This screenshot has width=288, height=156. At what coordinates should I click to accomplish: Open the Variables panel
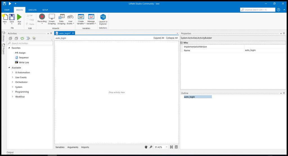(60, 147)
